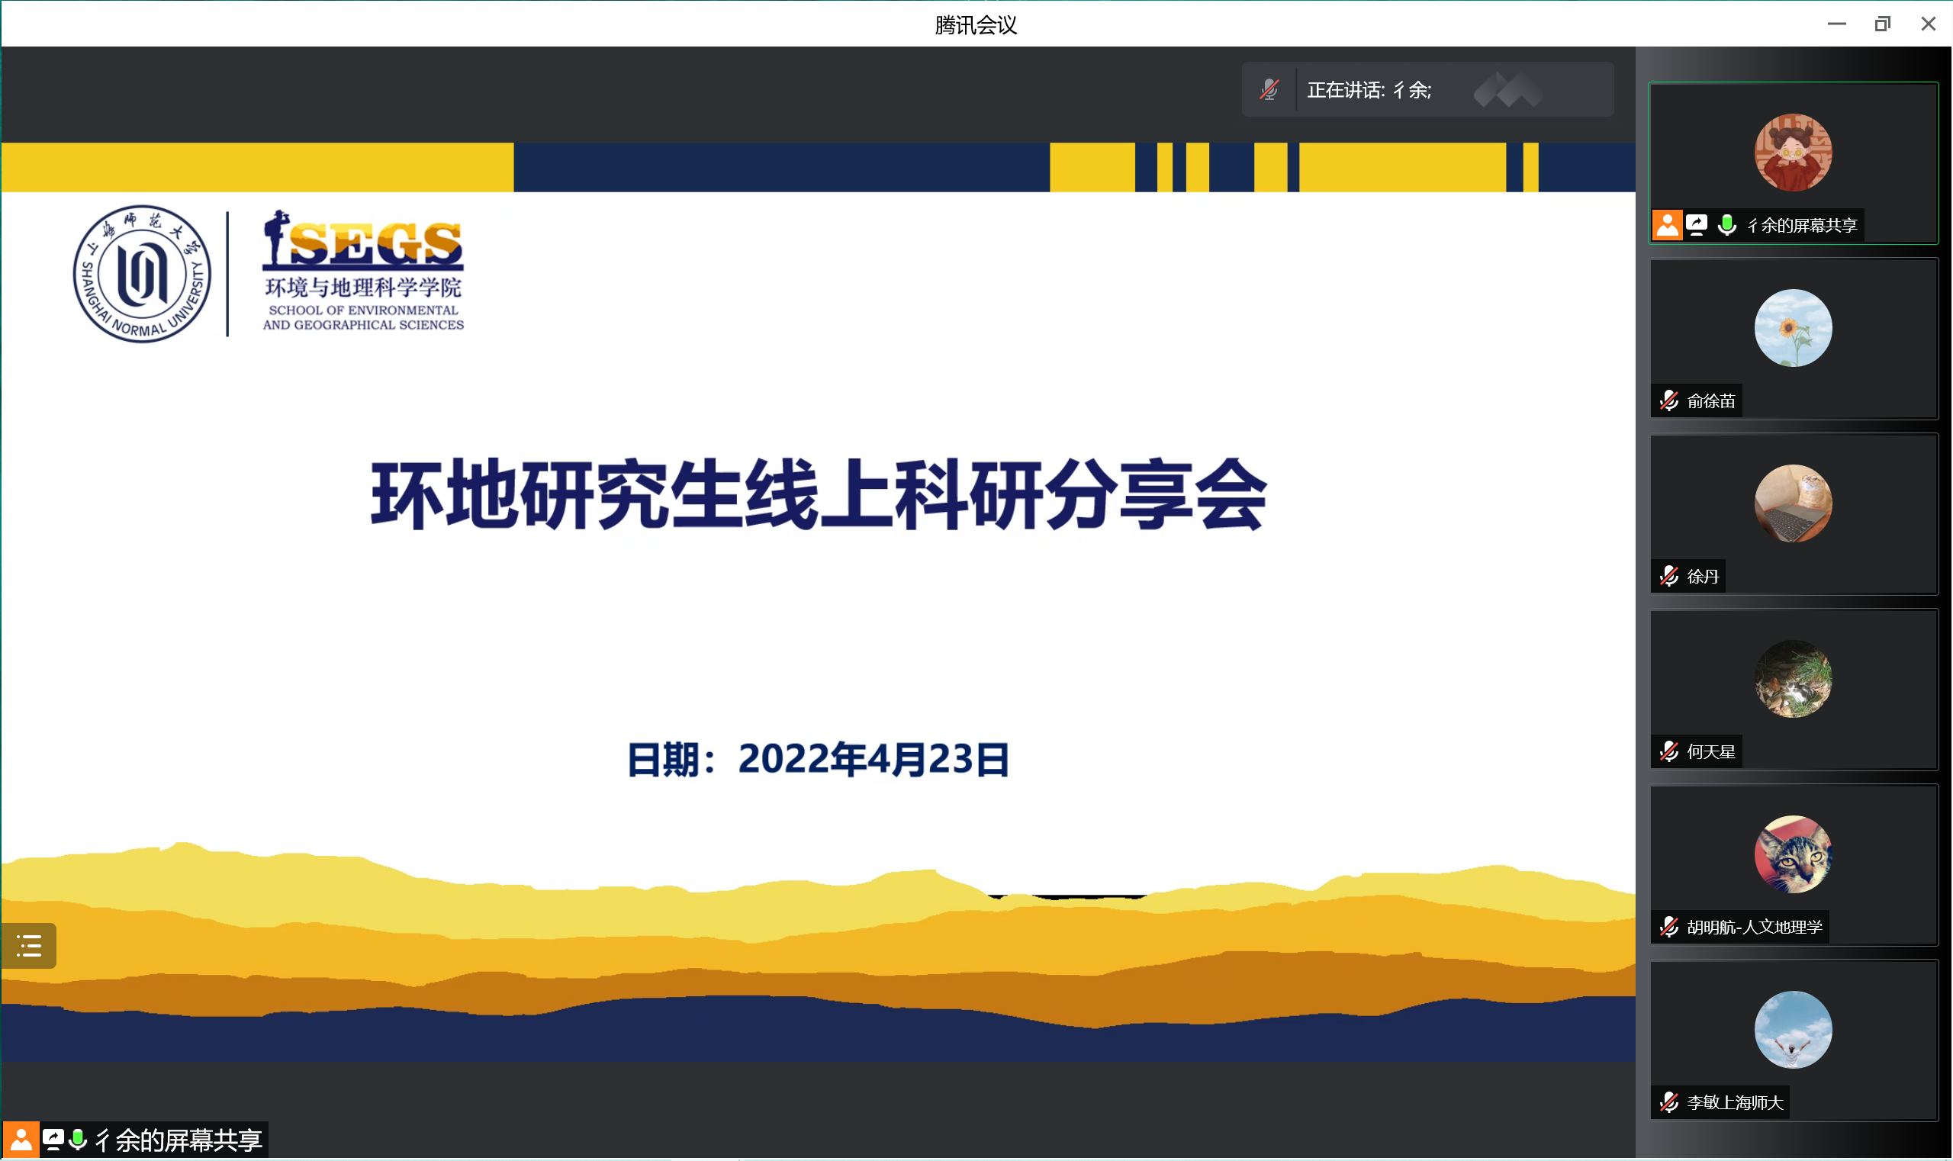
Task: Click the muted microphone icon in speaking bar
Action: pos(1269,90)
